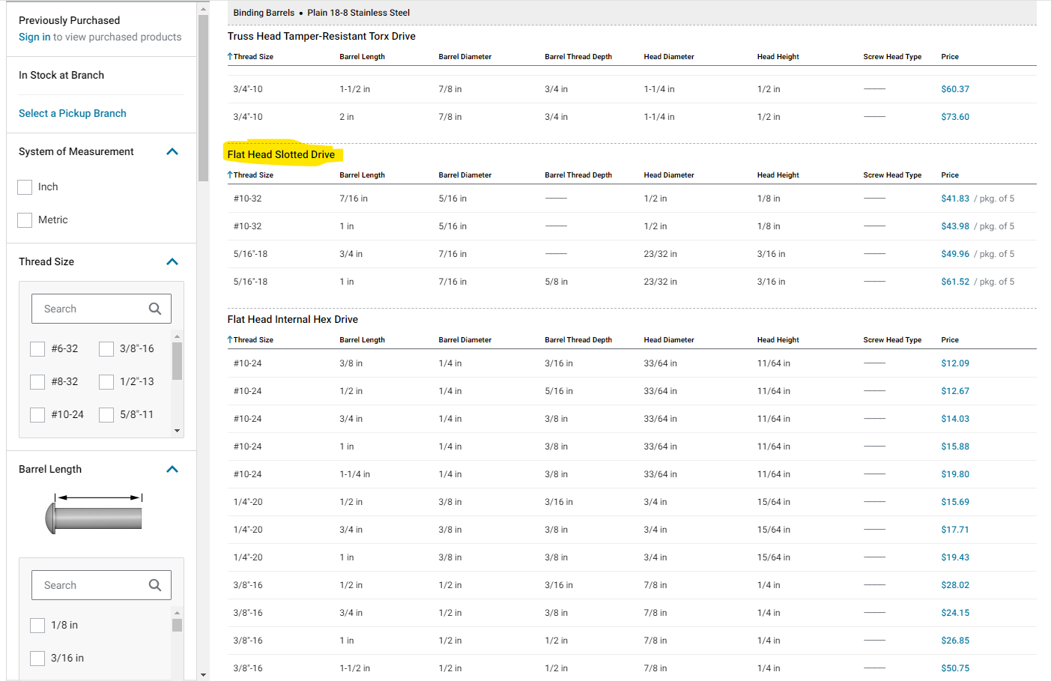Focus the Barrel Length search field
The image size is (1051, 681).
(x=101, y=585)
